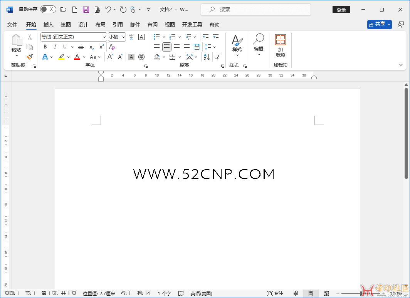Viewport: 410px width, 298px height.
Task: Open the font name dropdown
Action: (104, 37)
